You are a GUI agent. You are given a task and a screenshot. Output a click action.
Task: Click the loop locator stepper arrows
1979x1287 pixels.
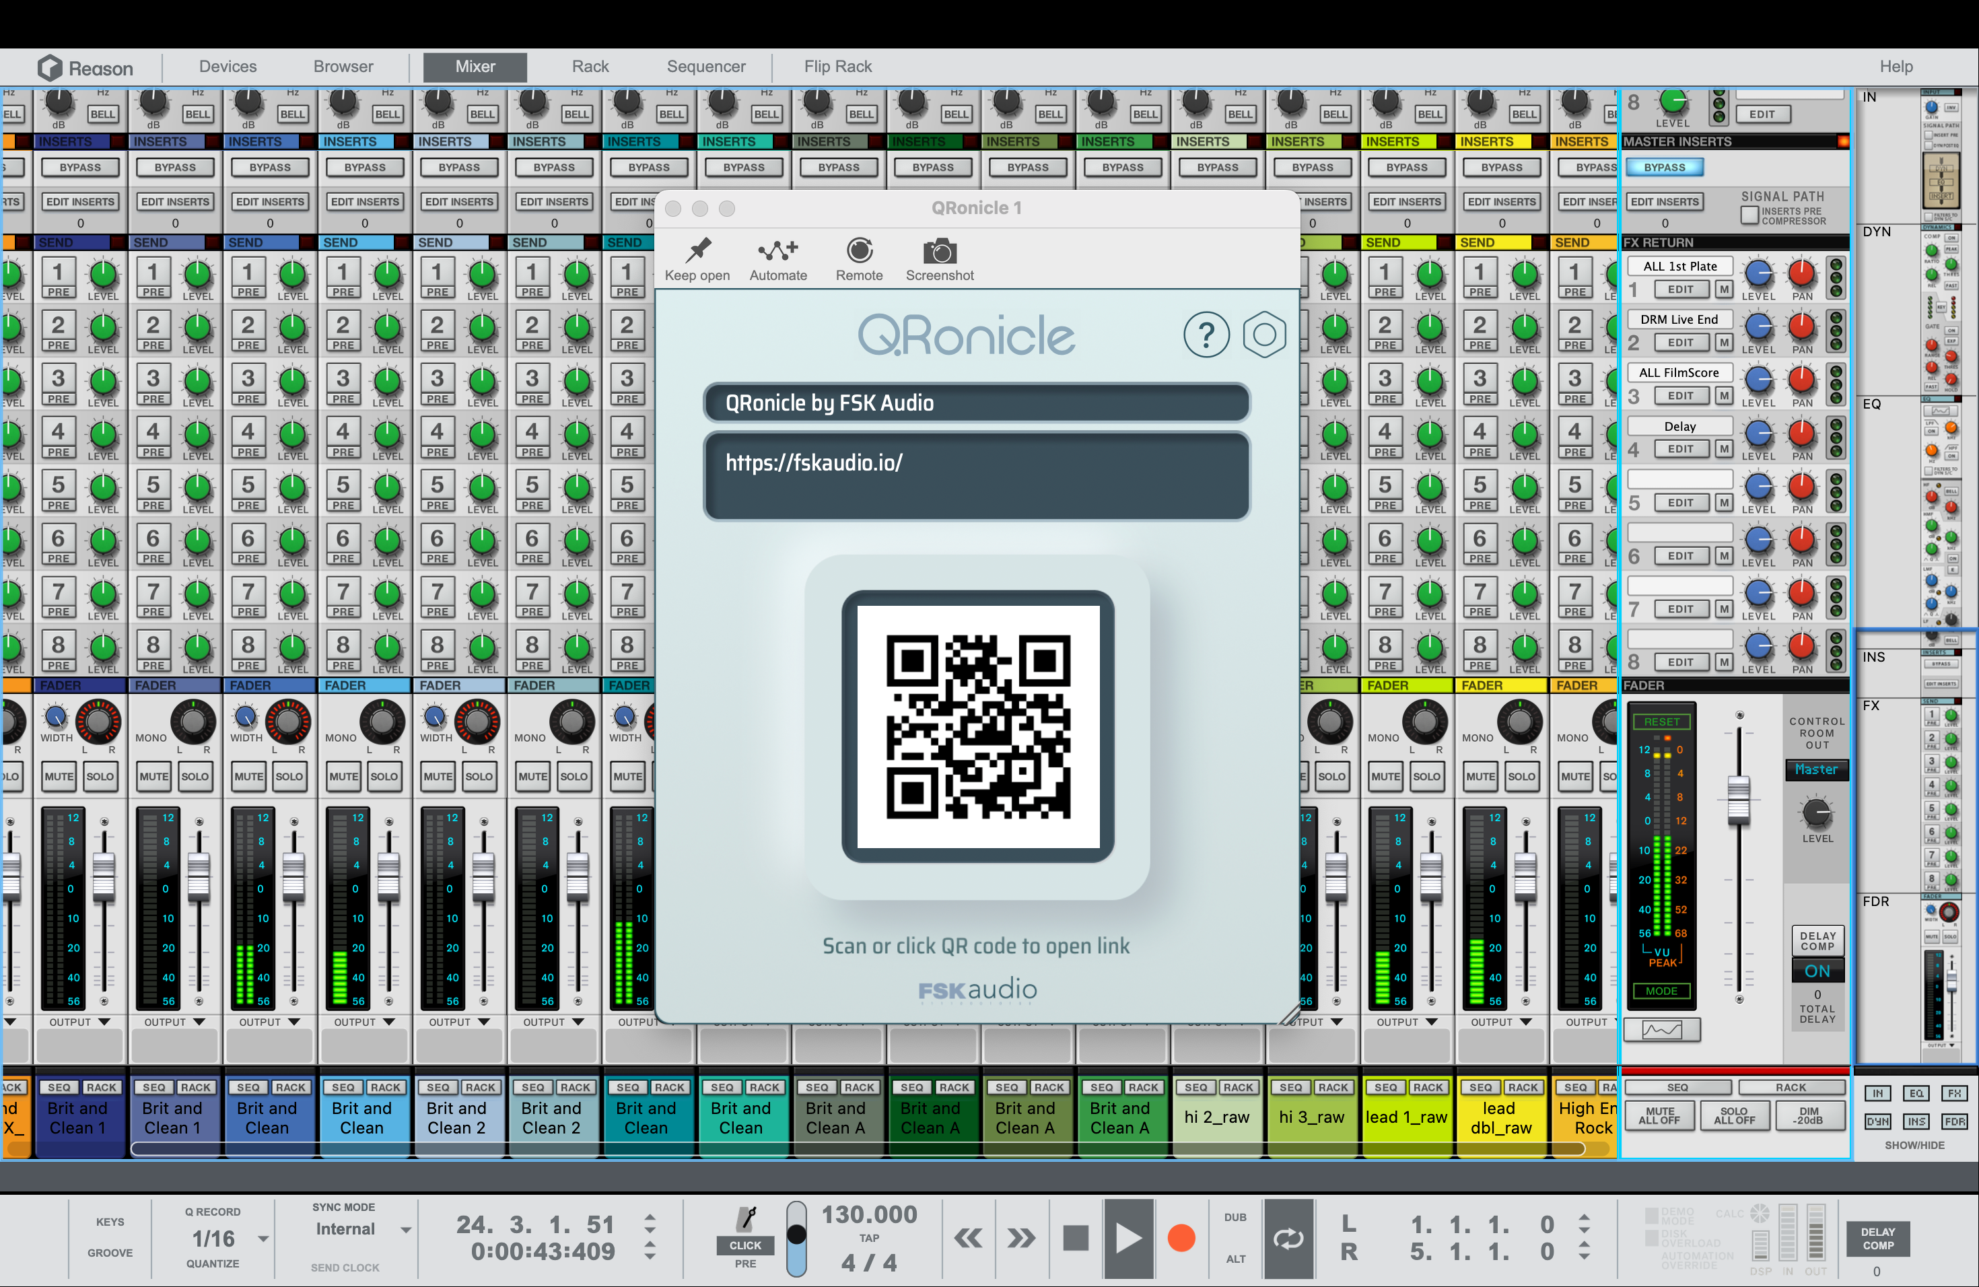point(1584,1237)
